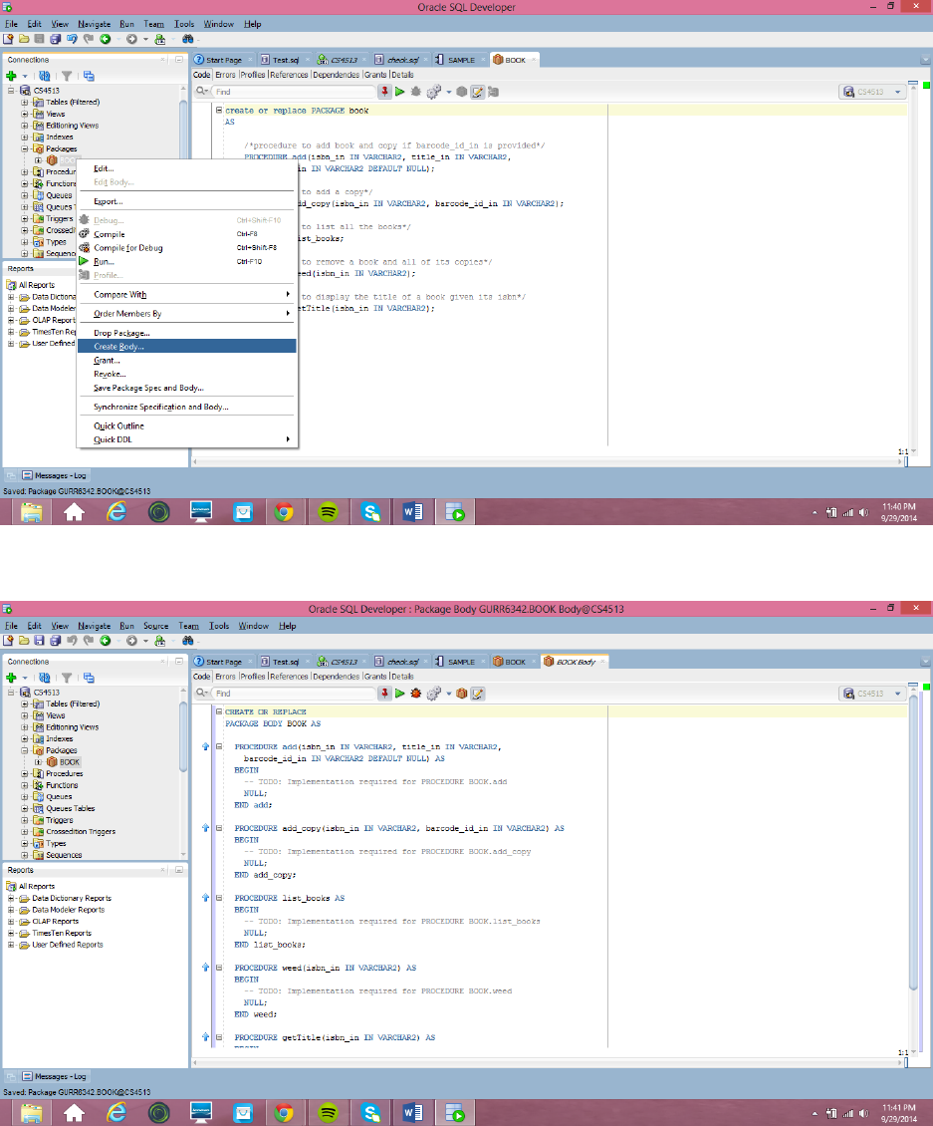Toggle read-only pencil icon in BOOK Body toolbar

click(x=477, y=693)
